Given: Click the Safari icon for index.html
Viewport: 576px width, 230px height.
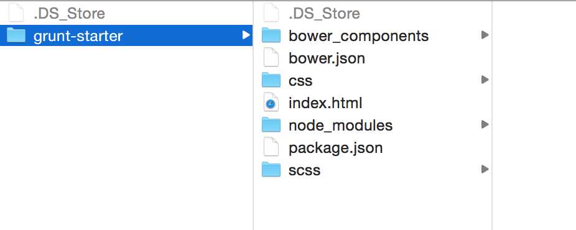Looking at the screenshot, I should click(271, 103).
